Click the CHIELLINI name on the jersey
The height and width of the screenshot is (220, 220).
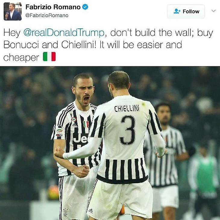click(x=127, y=108)
